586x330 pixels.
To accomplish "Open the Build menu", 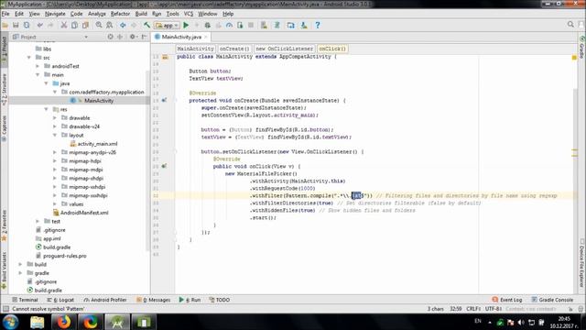I will coord(141,14).
